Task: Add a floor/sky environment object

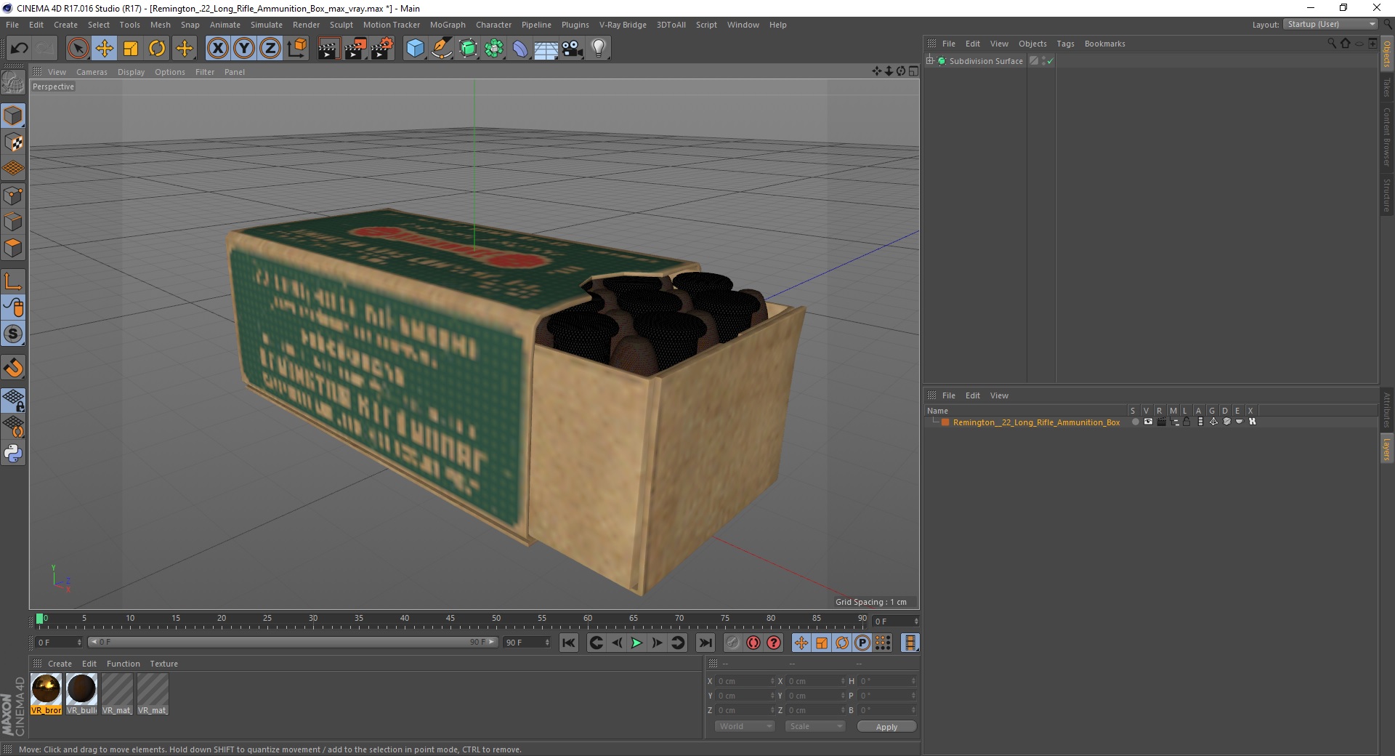Action: point(546,48)
